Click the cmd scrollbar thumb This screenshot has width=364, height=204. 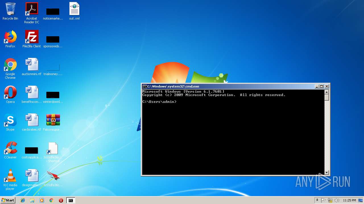tap(327, 97)
